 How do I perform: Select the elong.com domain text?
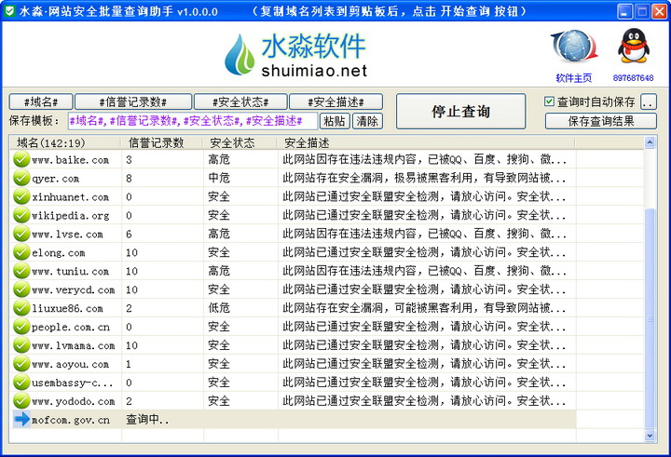click(x=58, y=253)
